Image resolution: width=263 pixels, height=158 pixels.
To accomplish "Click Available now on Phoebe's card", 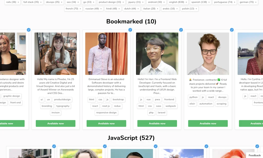I will [55, 123].
